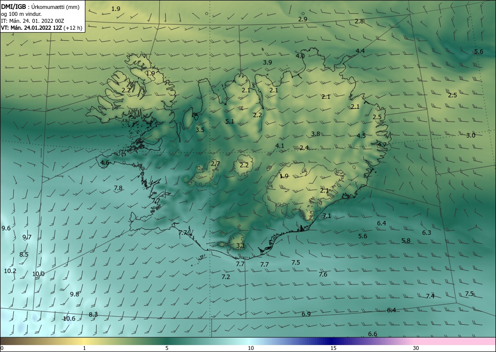Click the "15" tick label on the color scale
The image size is (496, 352).
[x=333, y=348]
